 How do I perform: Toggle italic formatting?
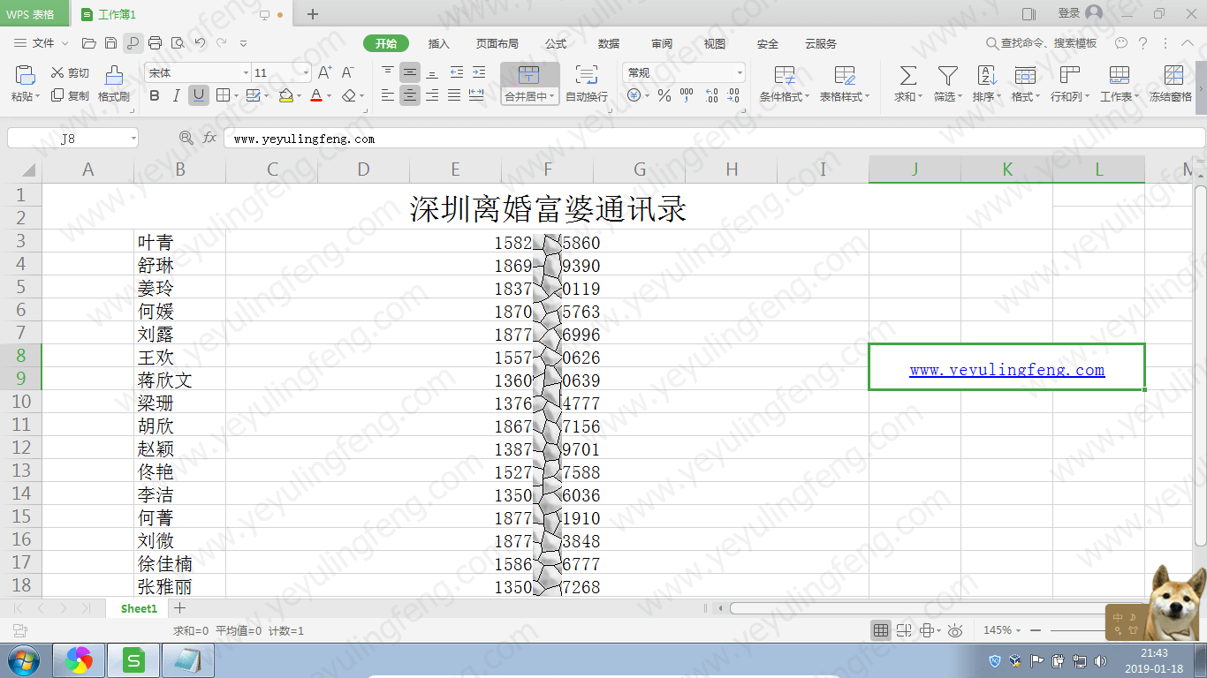176,95
